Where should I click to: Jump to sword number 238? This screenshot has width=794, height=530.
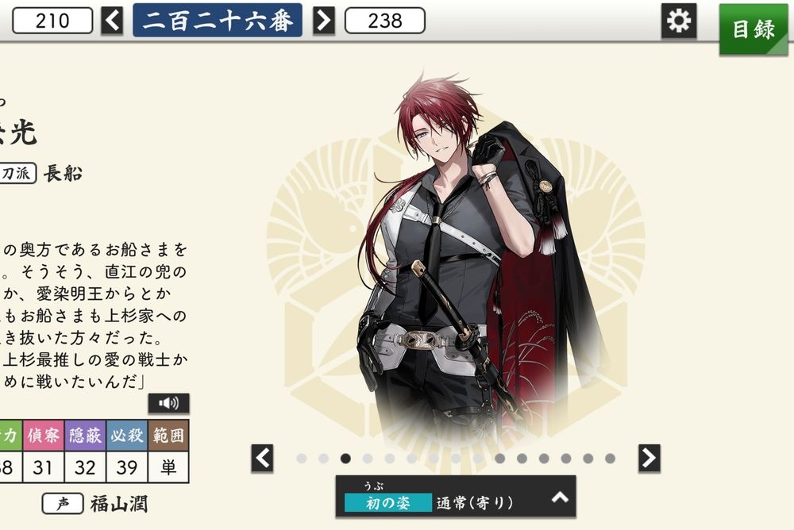click(x=385, y=21)
